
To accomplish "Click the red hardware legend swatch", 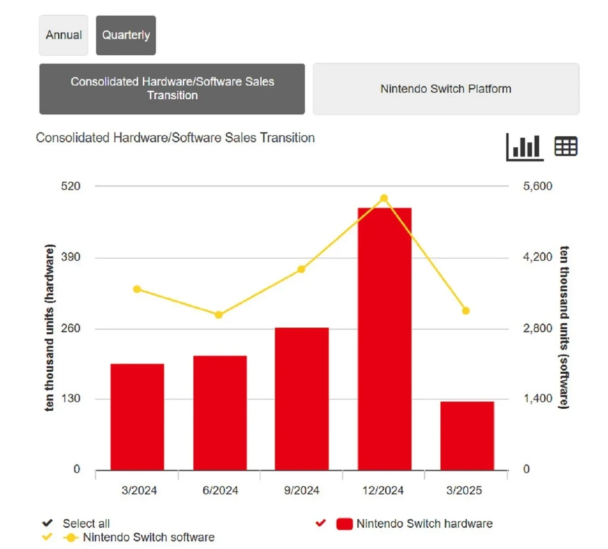I will tap(344, 524).
